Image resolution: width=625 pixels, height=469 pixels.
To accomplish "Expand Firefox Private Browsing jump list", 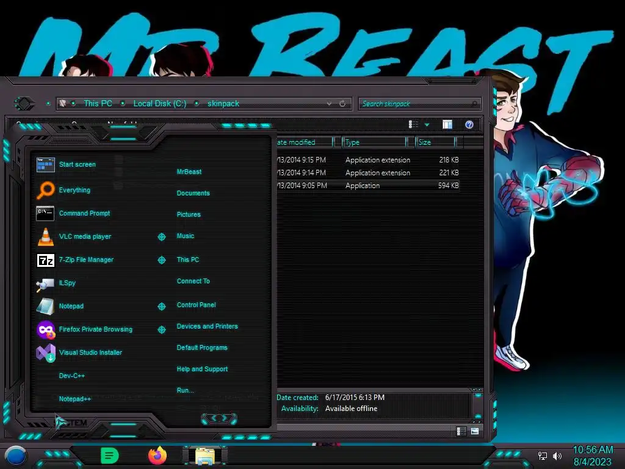I will tap(161, 329).
